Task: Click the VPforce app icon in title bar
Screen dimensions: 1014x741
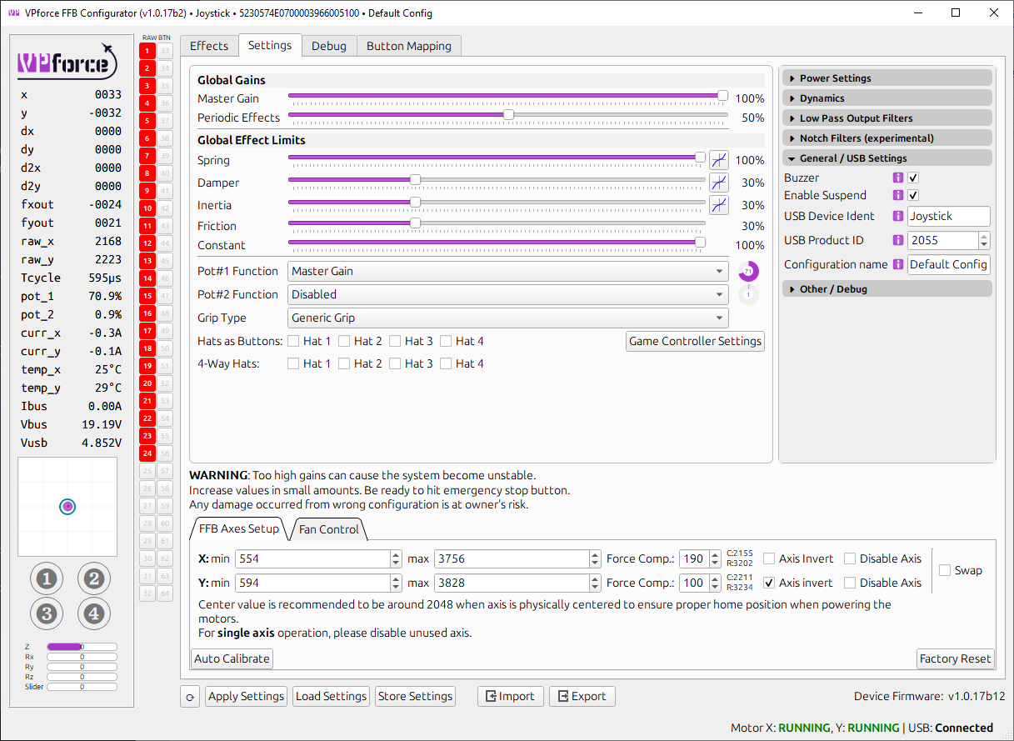Action: click(13, 13)
